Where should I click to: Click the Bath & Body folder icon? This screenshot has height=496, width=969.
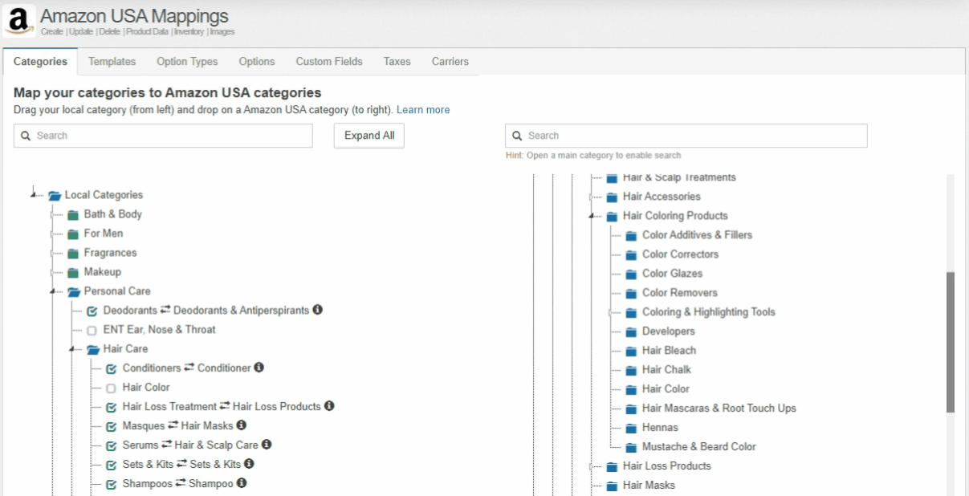click(74, 214)
